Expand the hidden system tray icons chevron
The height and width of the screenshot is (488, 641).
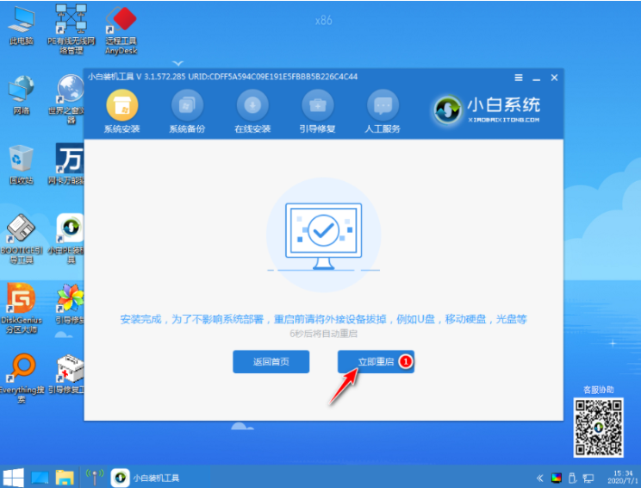tap(540, 477)
